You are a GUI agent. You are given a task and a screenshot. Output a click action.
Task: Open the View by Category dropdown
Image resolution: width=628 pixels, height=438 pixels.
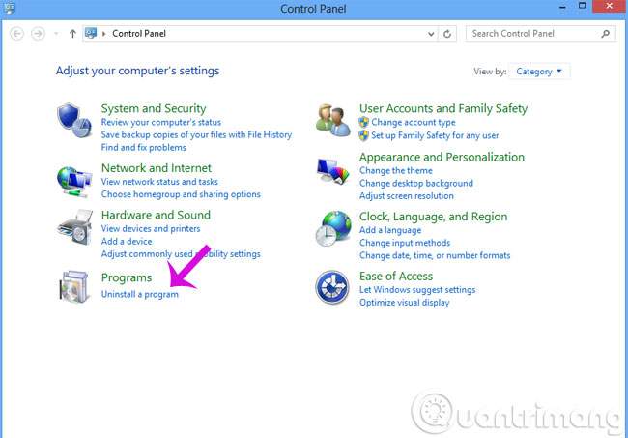(x=539, y=72)
